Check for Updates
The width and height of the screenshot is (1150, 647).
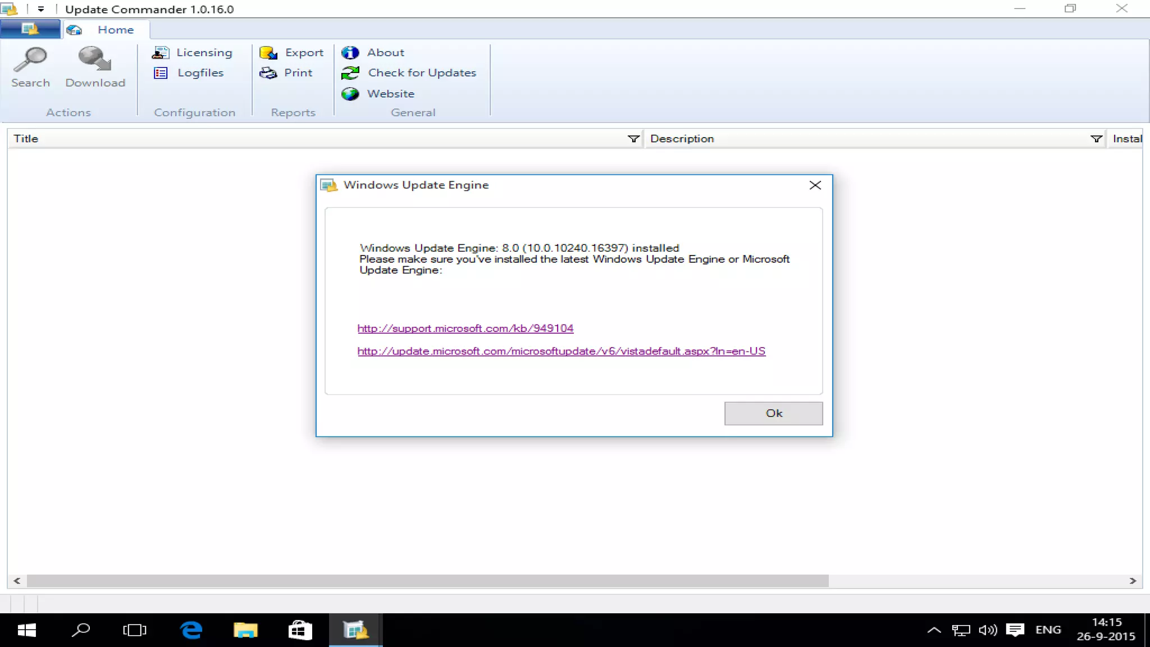tap(409, 72)
